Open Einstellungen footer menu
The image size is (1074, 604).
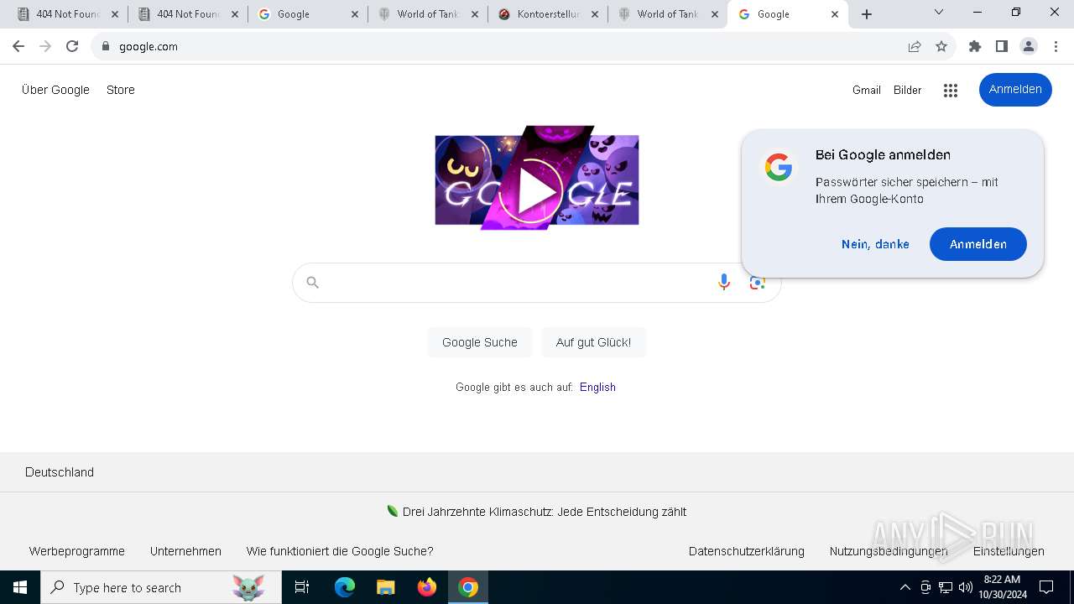pos(1009,551)
